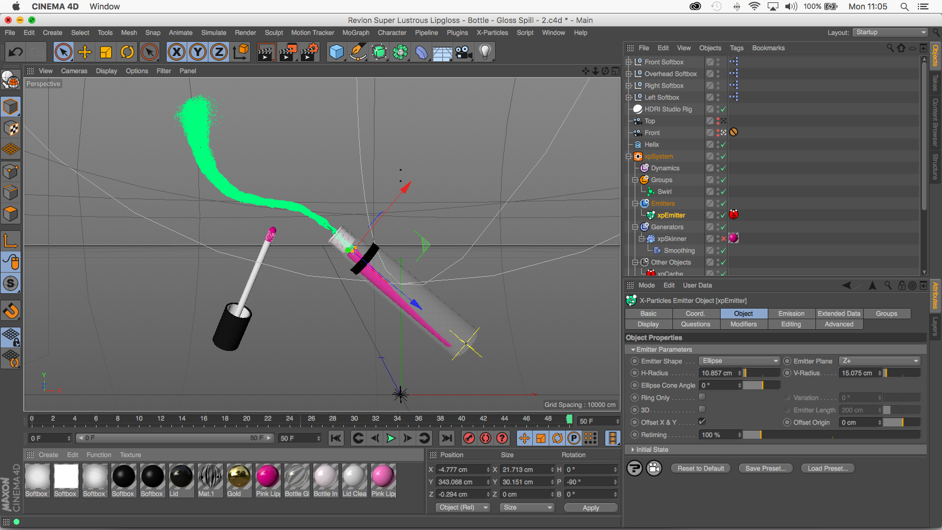This screenshot has width=942, height=530.
Task: Add a light object
Action: pyautogui.click(x=485, y=52)
